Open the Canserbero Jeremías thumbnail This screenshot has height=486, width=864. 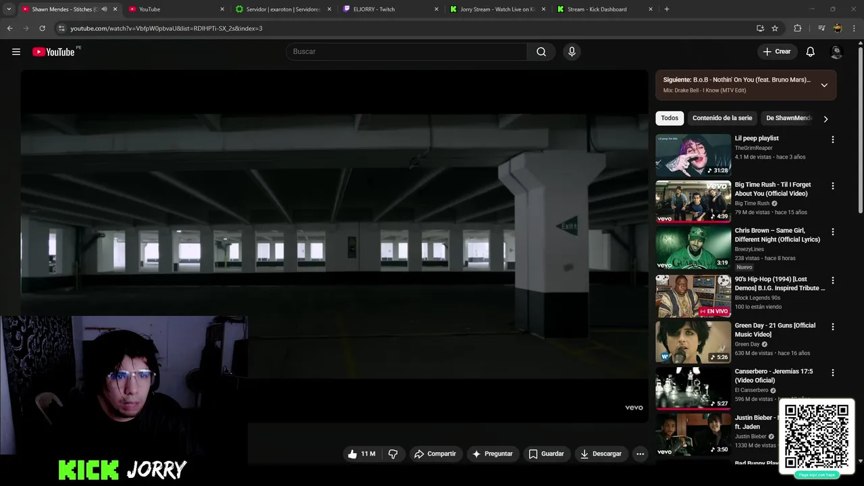coord(693,388)
